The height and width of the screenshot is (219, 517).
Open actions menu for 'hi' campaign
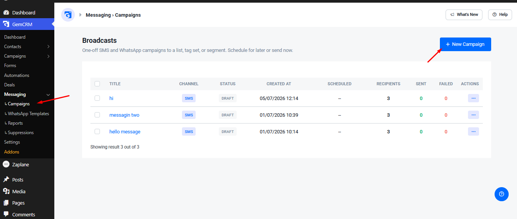tap(473, 98)
